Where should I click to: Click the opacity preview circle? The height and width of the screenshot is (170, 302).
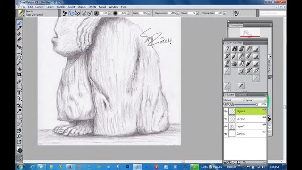tap(115, 13)
